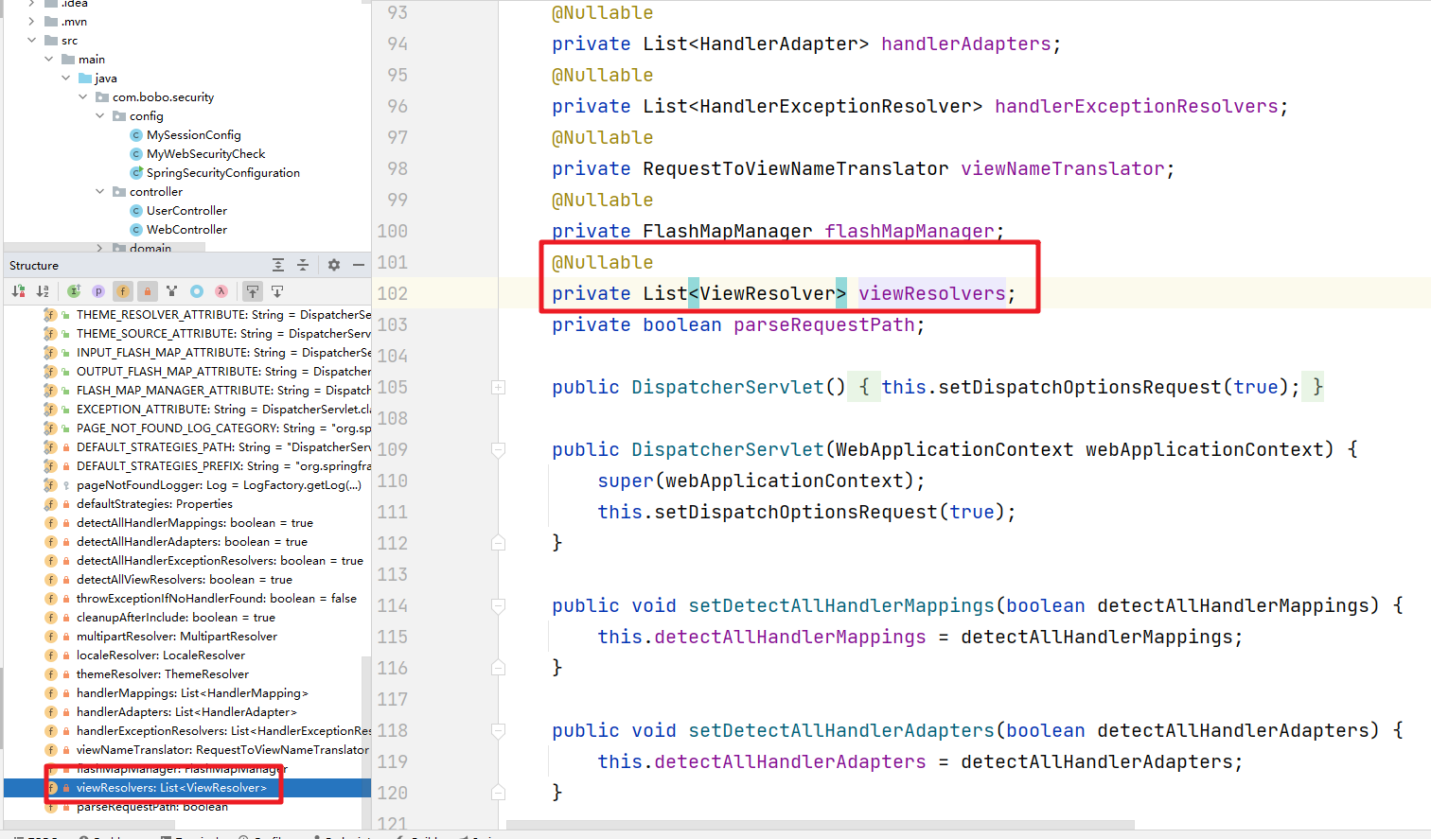Viewport: 1431px width, 839px height.
Task: Toggle Sort by Visibility in Structure toolbar
Action: [18, 291]
